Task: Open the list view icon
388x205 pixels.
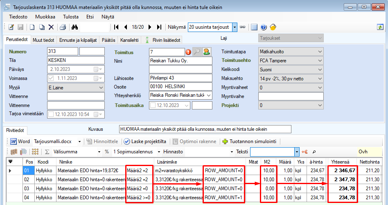Action: coord(254,27)
